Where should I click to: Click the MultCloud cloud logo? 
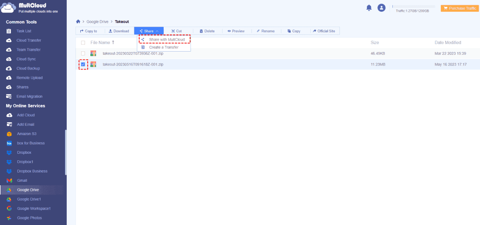click(x=8, y=8)
